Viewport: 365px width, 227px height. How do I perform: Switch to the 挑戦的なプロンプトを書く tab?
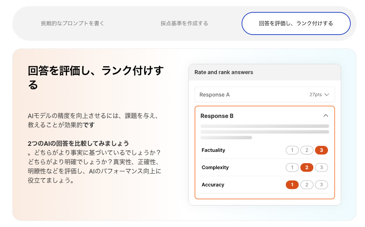coord(73,23)
